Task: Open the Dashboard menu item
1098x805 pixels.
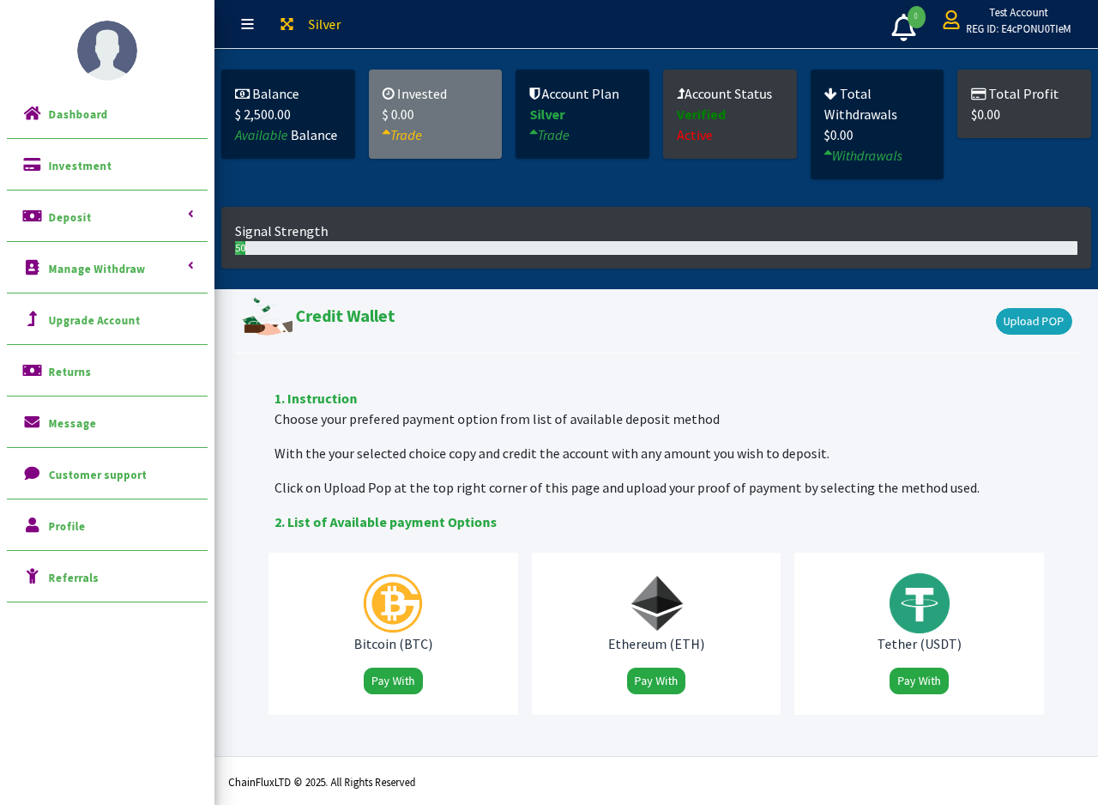Action: 107,114
